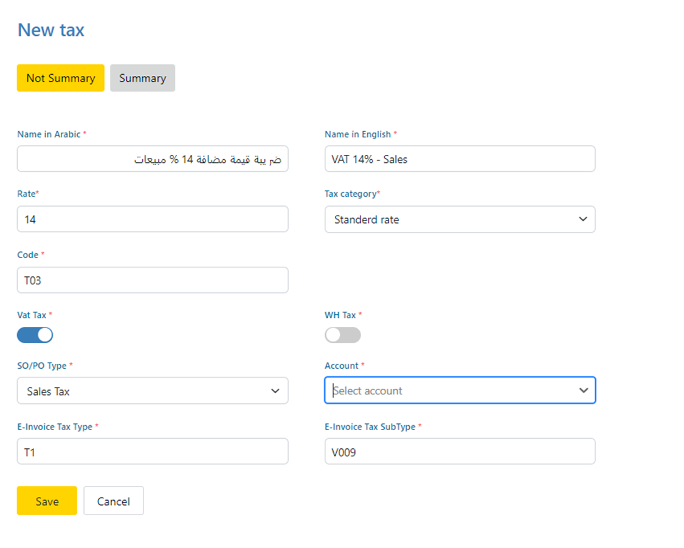
Task: Click into the Rate input box
Action: point(152,219)
